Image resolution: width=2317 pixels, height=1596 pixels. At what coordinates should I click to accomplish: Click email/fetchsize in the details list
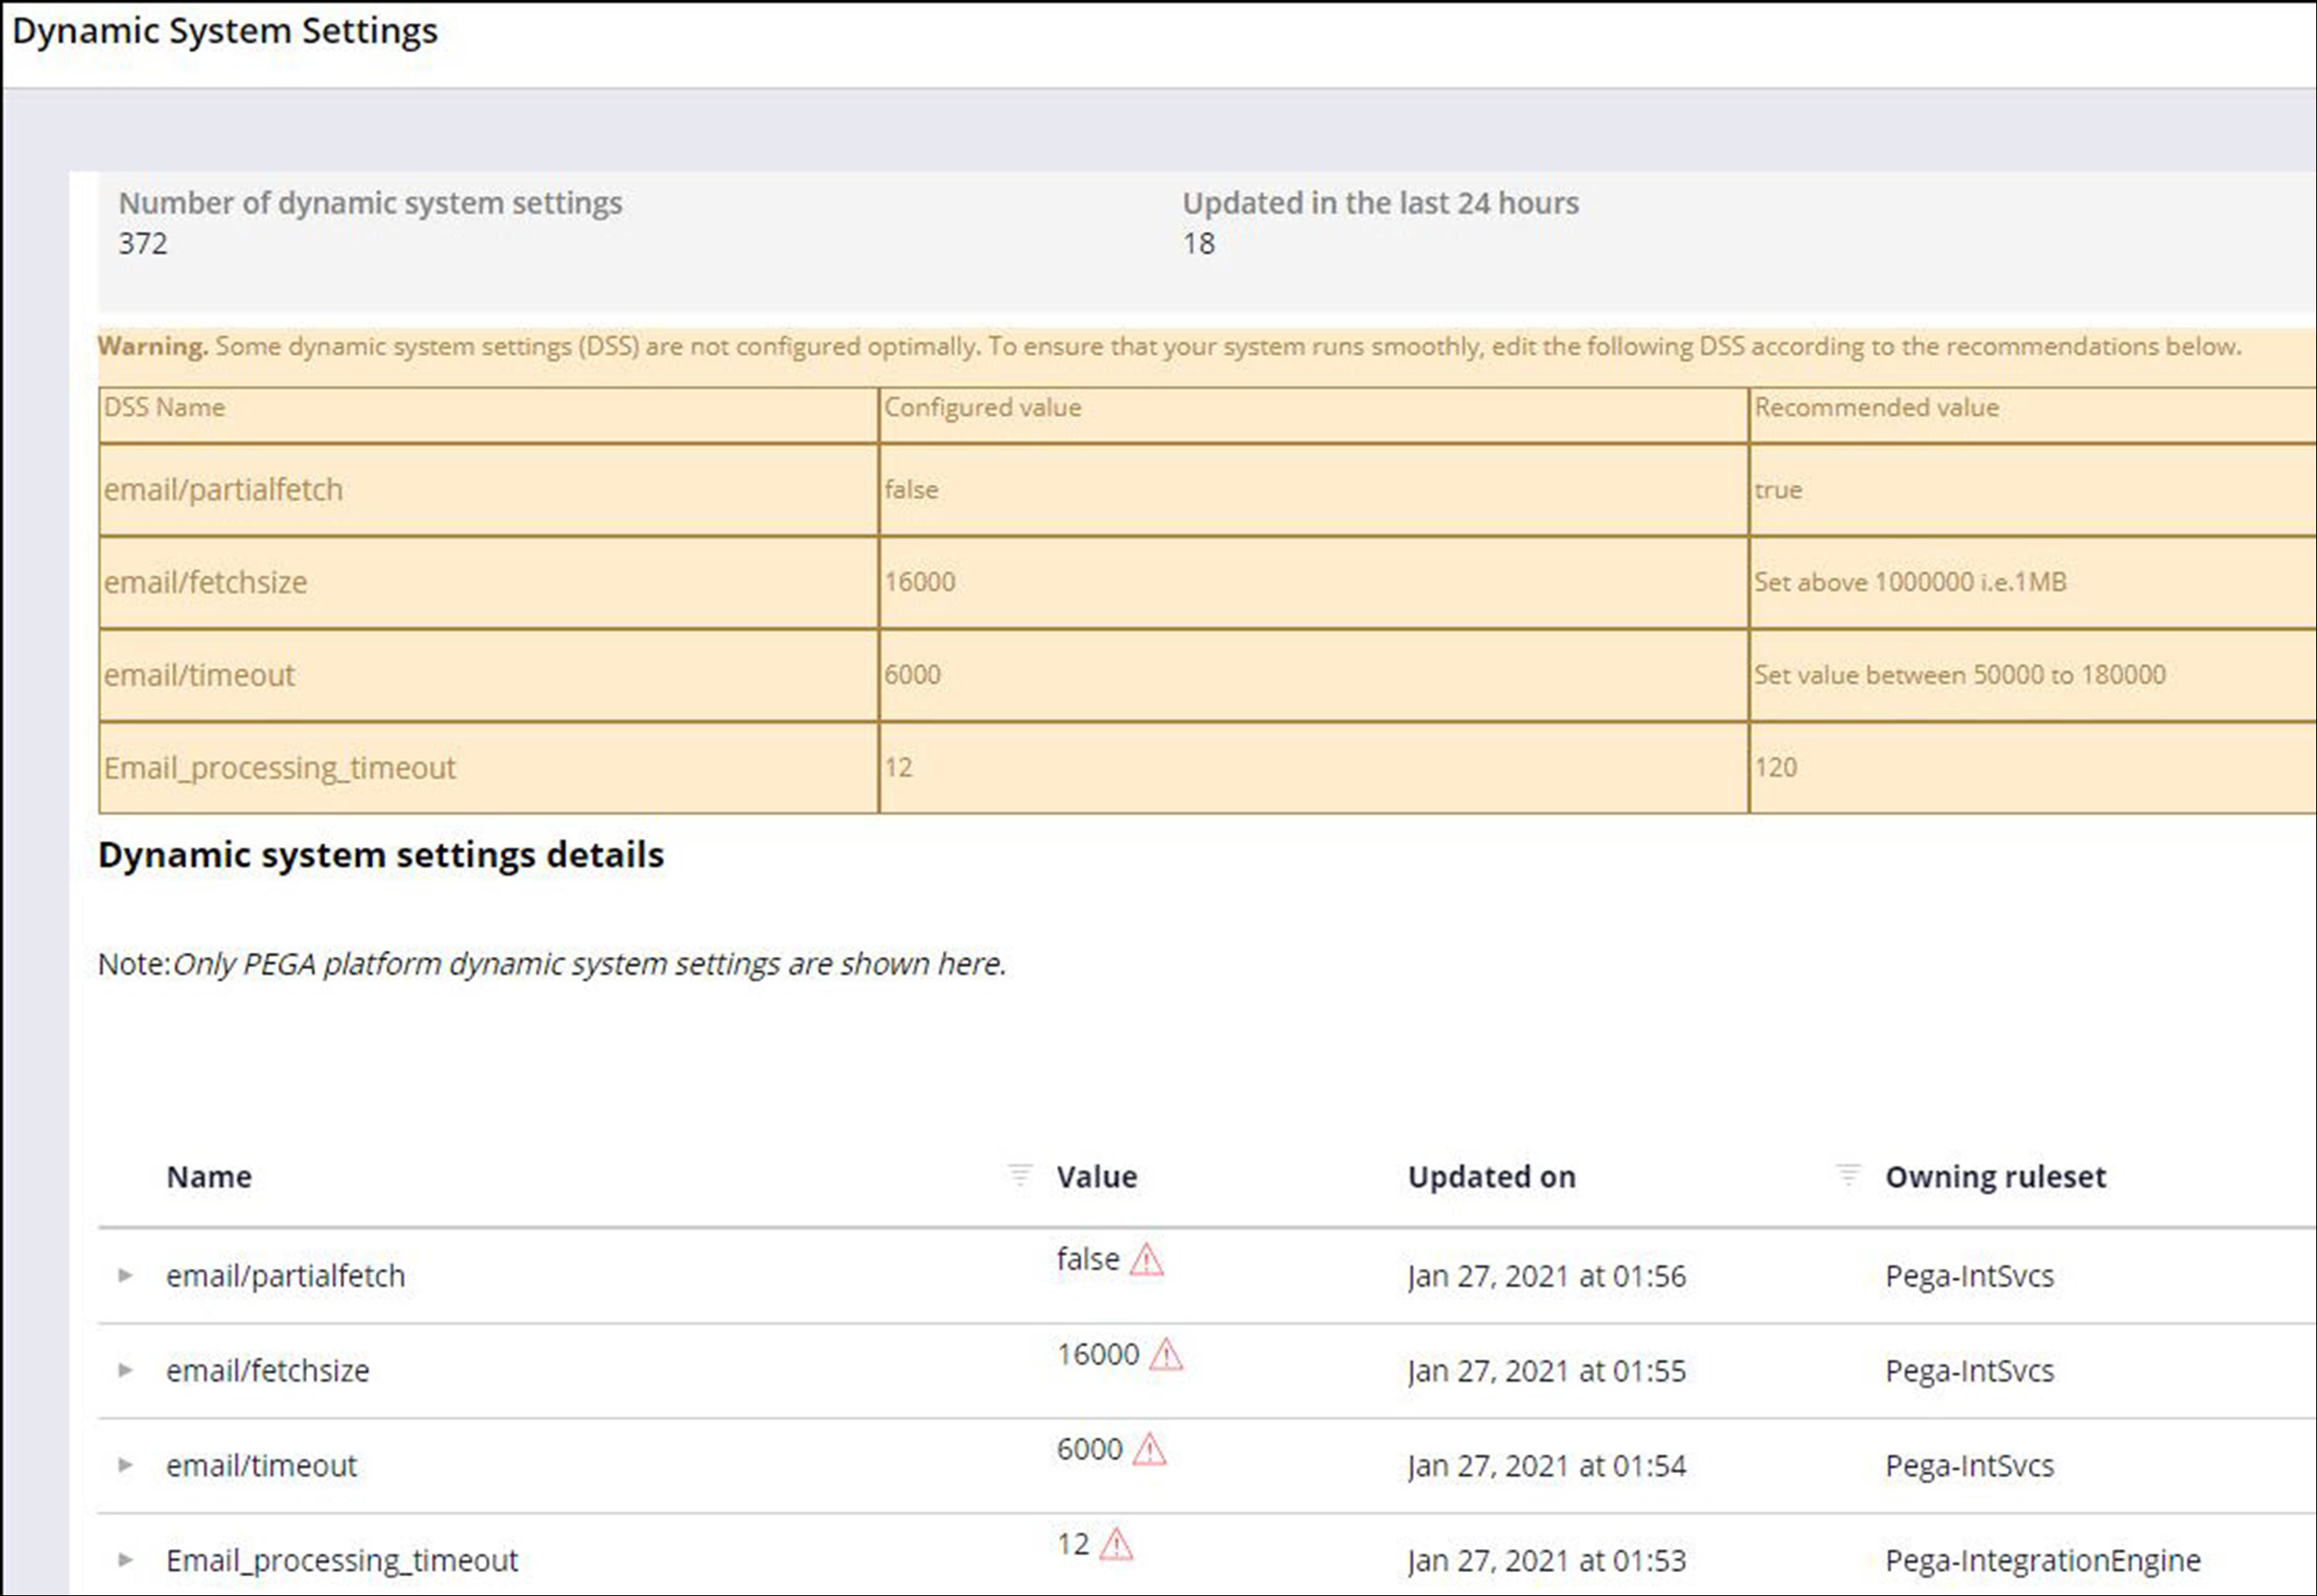pos(267,1371)
